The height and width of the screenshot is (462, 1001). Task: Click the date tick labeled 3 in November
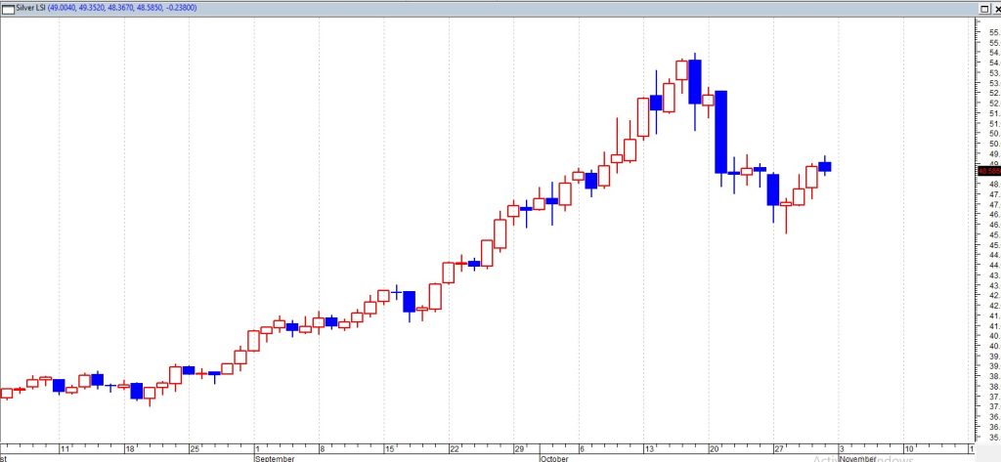pyautogui.click(x=843, y=448)
